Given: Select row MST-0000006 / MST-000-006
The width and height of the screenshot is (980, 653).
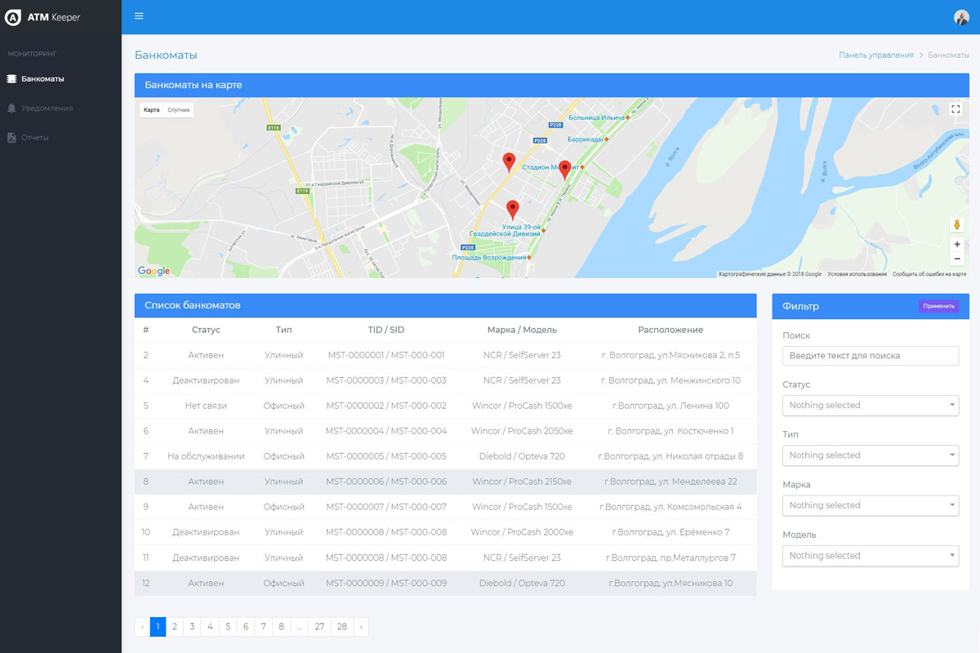Looking at the screenshot, I should tap(445, 482).
